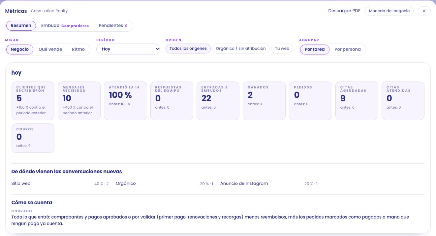Screen dimensions: 436x236
Task: Close the Métricas panel with X icon
Action: click(x=424, y=11)
